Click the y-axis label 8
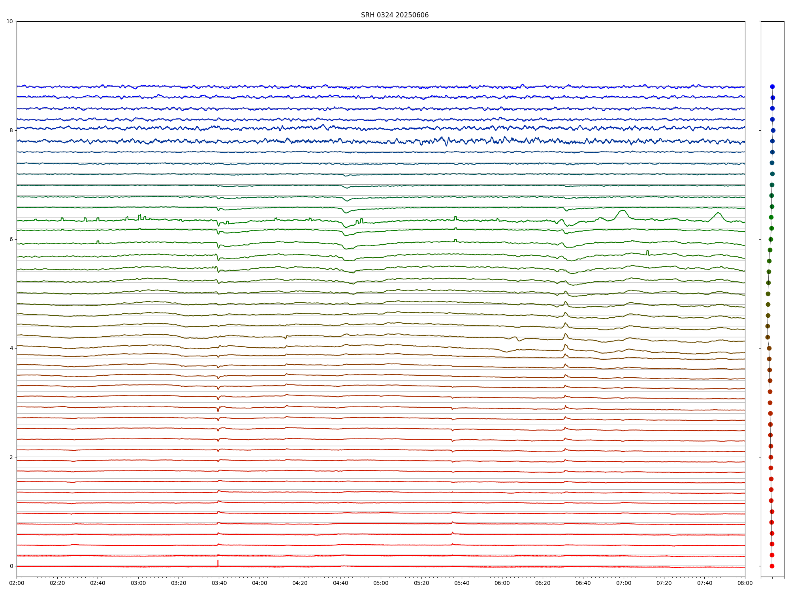This screenshot has width=790, height=592. 11,130
